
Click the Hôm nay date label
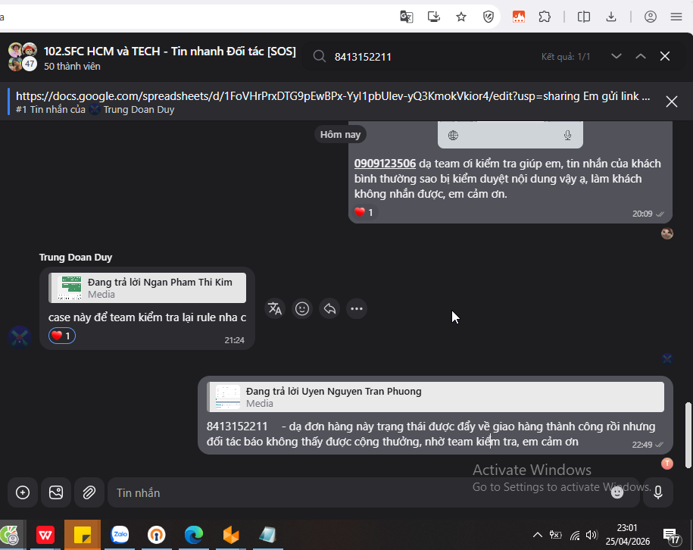pyautogui.click(x=340, y=134)
